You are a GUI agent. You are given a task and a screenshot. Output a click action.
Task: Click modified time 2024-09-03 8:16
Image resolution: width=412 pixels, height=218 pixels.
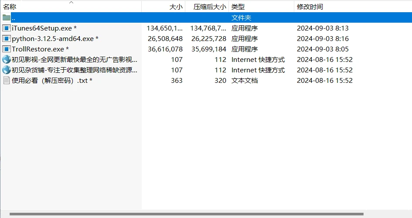323,39
